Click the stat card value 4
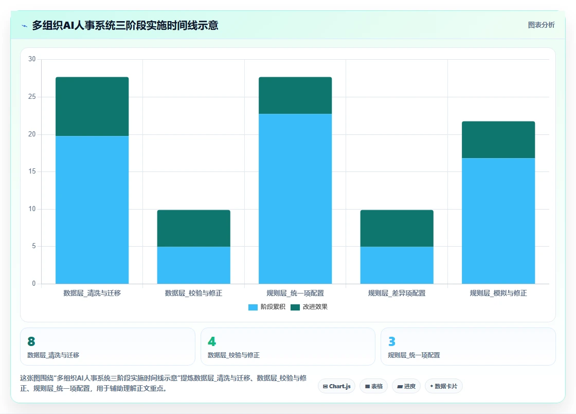576x414 pixels. tap(212, 341)
